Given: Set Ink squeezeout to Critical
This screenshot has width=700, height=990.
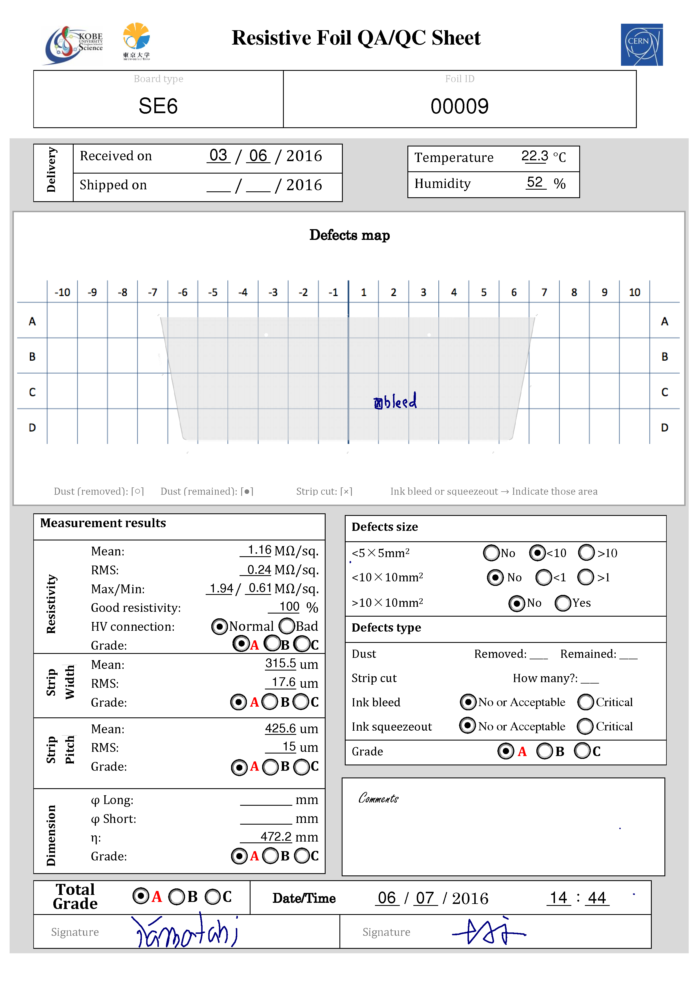Looking at the screenshot, I should pyautogui.click(x=585, y=726).
